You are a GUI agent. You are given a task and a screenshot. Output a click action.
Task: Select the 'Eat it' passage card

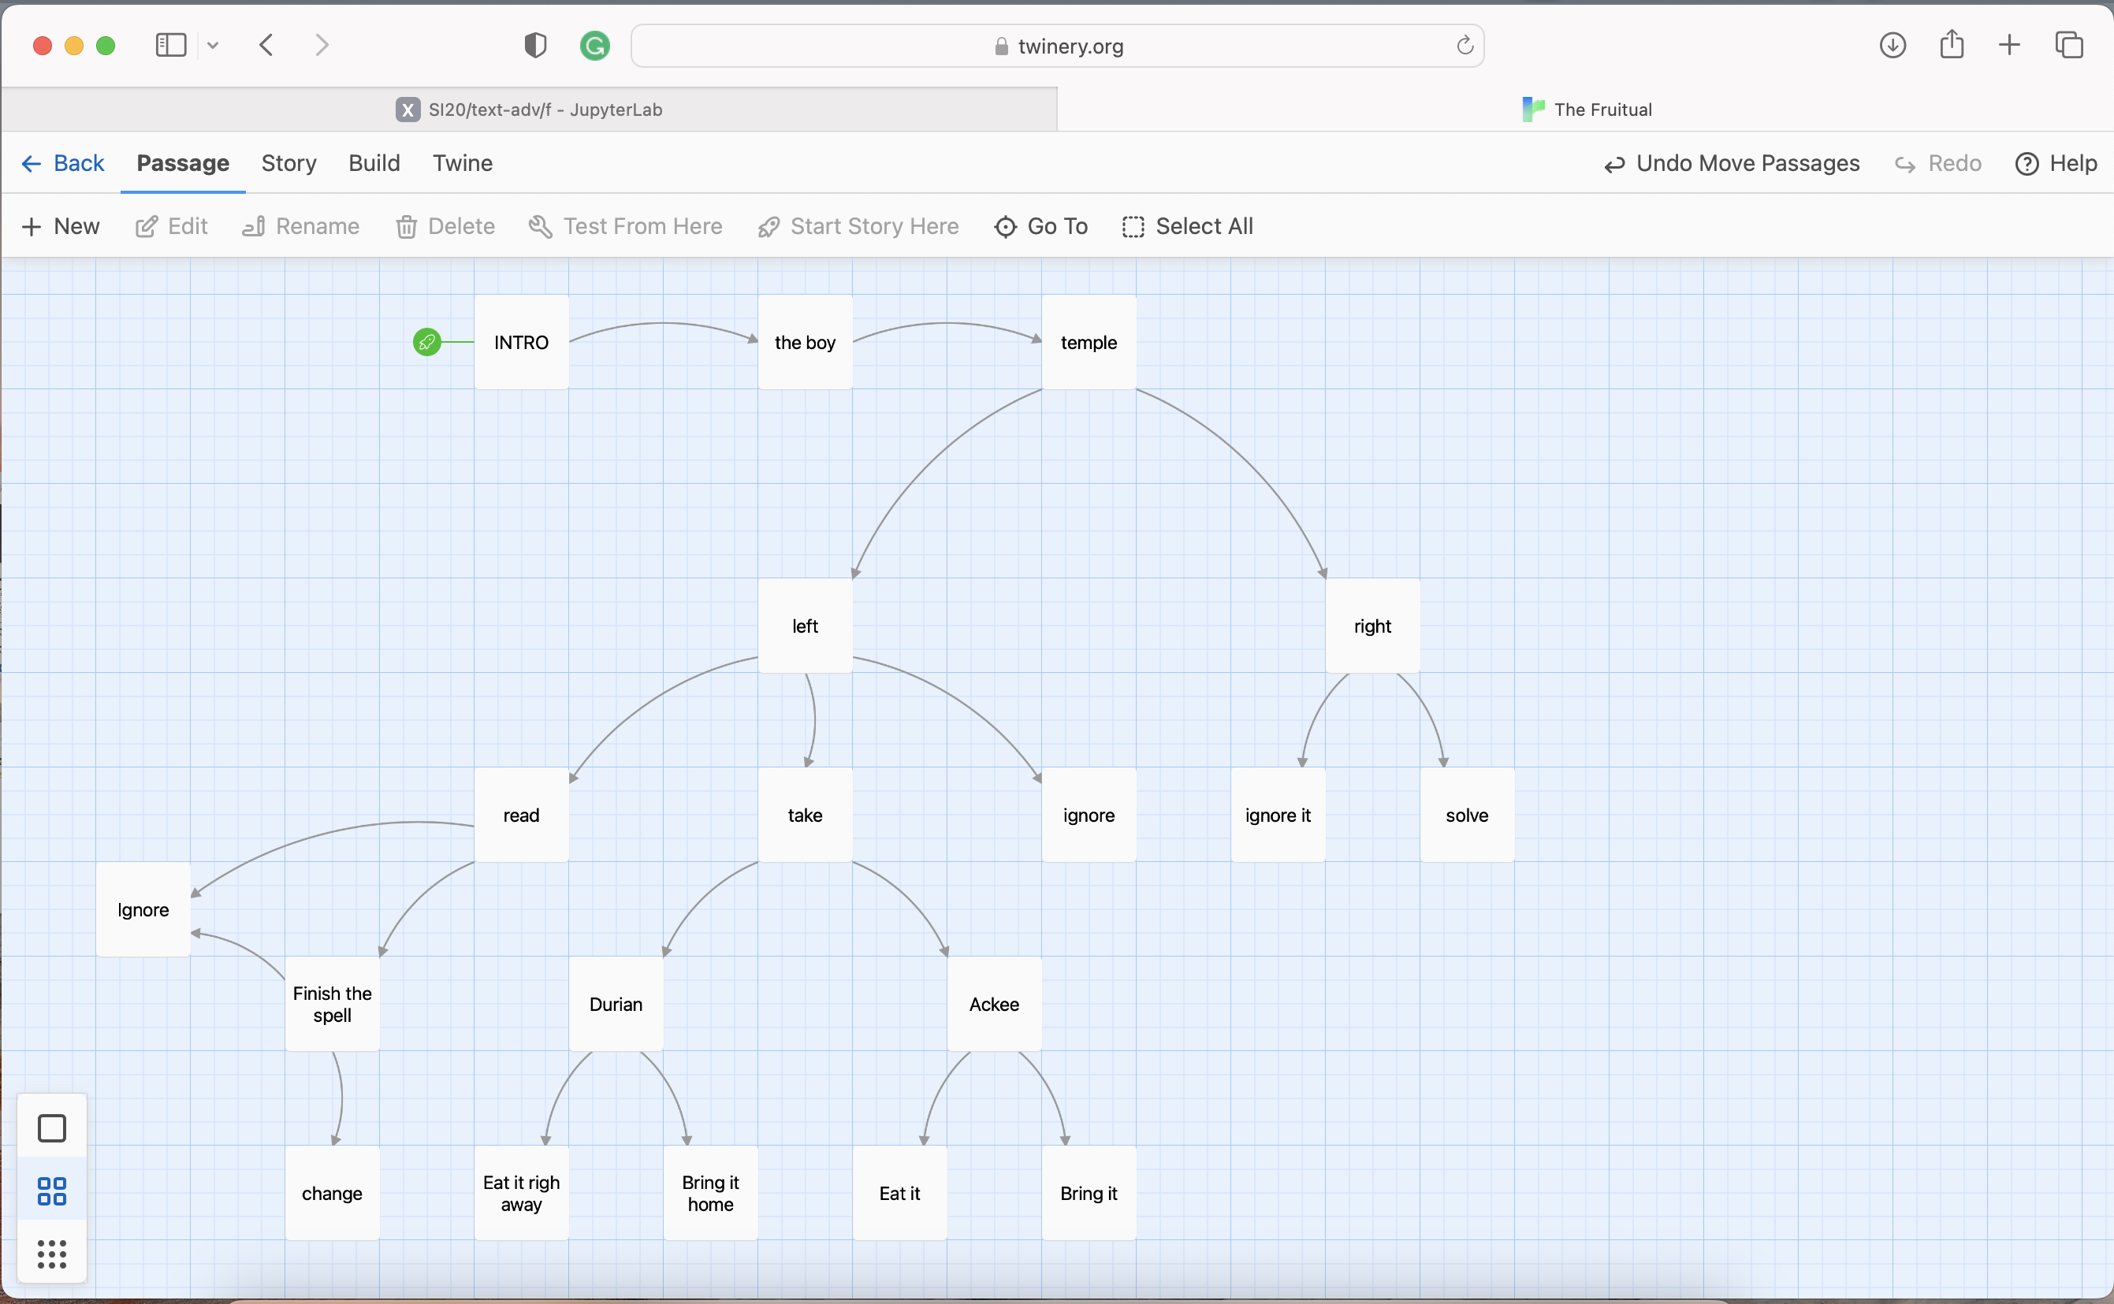(899, 1194)
